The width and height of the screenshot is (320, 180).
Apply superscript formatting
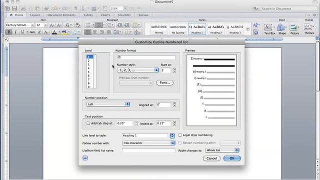[39, 32]
